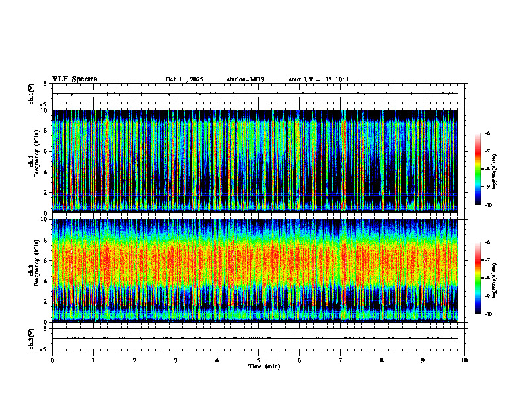Click the time axis tick label "9"
Viewport: 523px width, 404px height.
[x=423, y=360]
